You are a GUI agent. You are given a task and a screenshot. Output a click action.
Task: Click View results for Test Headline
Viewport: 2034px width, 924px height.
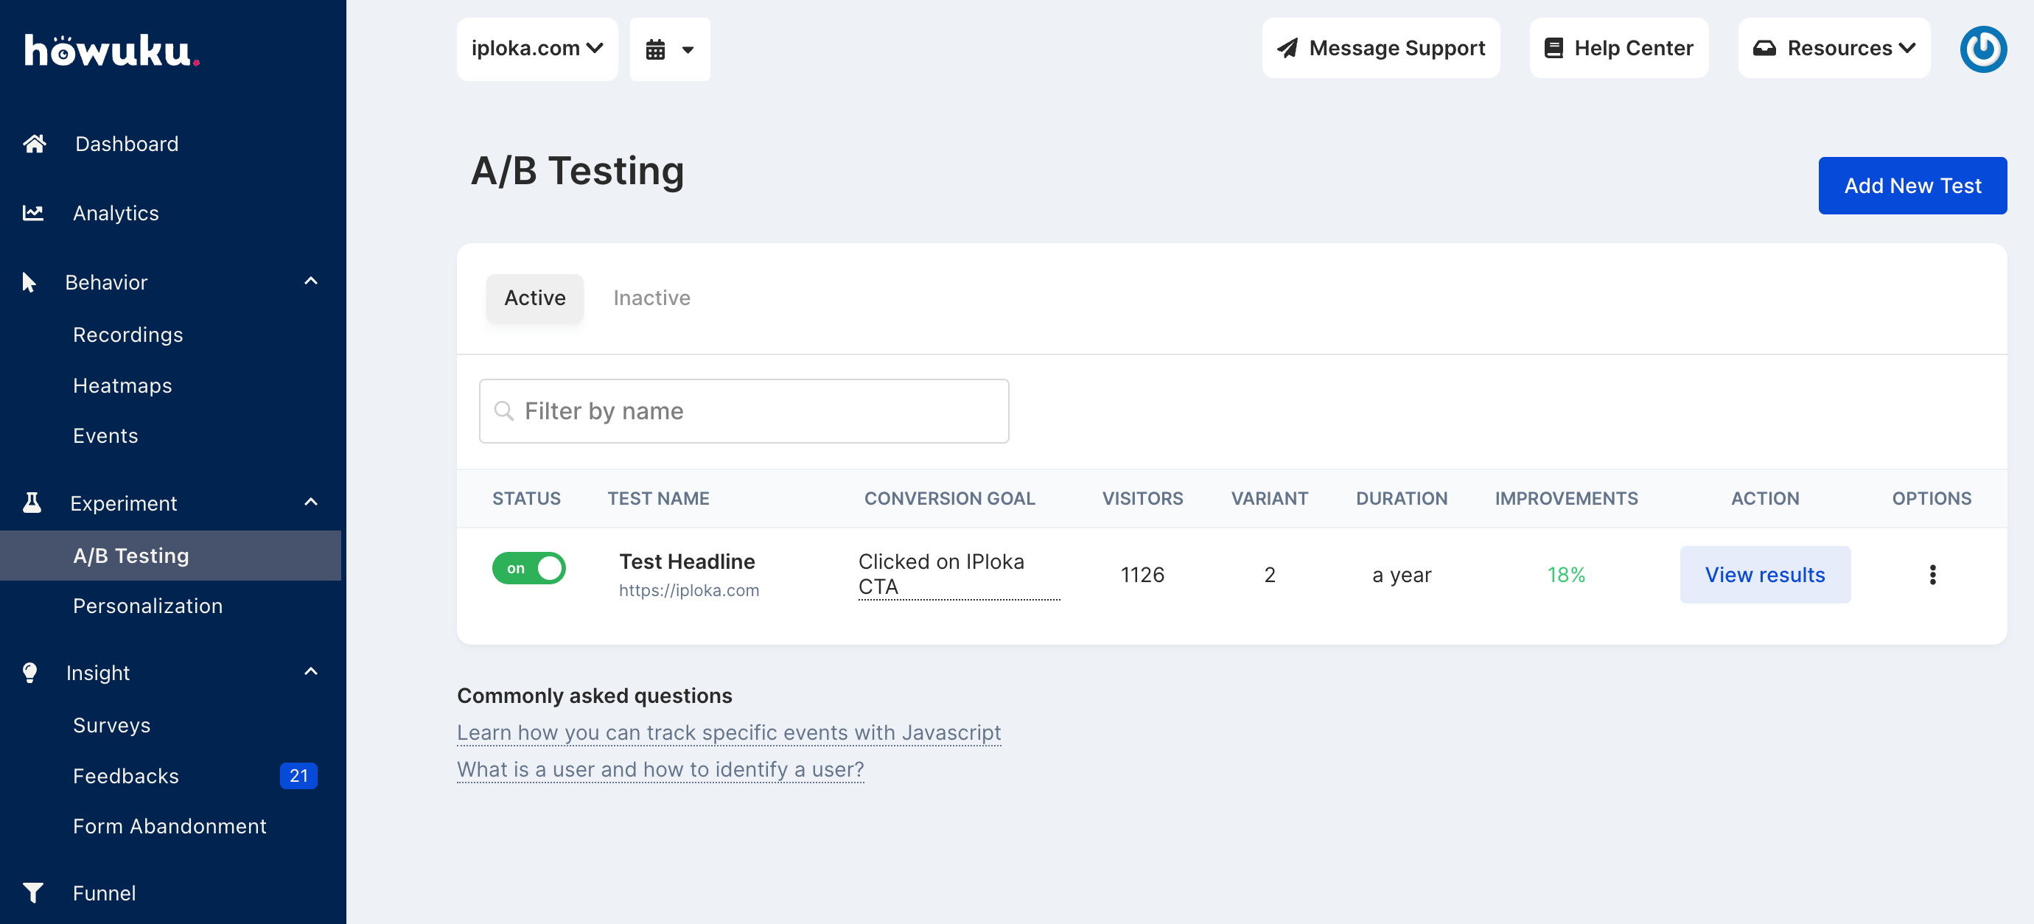[x=1764, y=575]
